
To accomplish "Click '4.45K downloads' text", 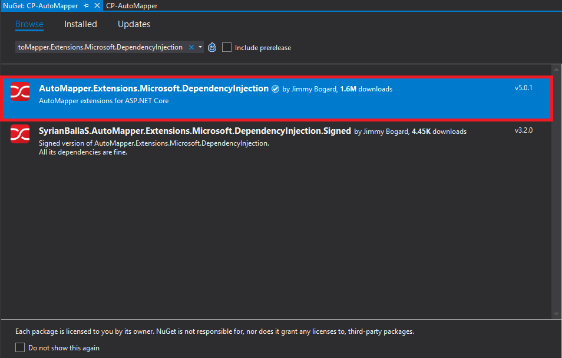I will 439,132.
